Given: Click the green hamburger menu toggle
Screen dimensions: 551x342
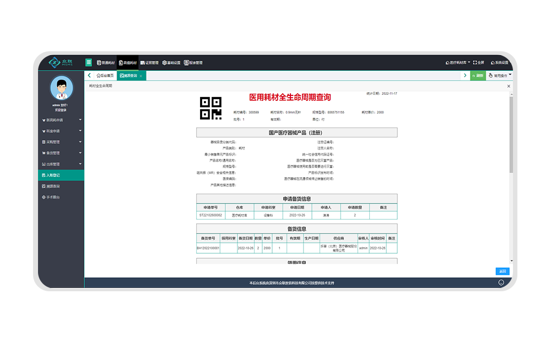Looking at the screenshot, I should point(89,62).
